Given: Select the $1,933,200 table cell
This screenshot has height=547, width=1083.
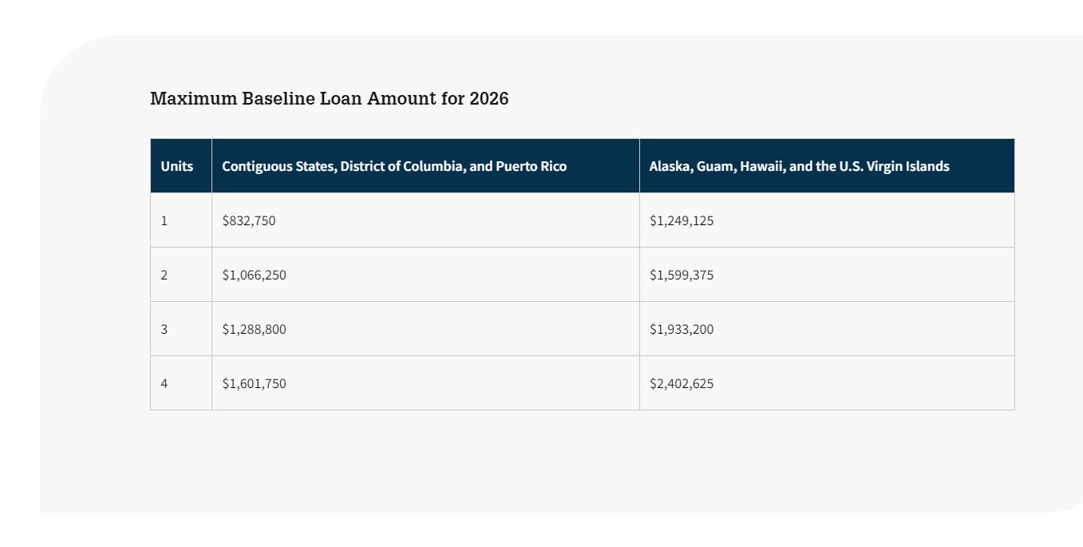Looking at the screenshot, I should (682, 329).
